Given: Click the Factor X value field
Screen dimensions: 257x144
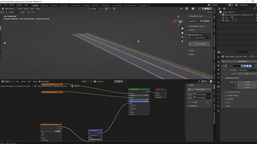Looking at the screenshot, I should (247, 82).
